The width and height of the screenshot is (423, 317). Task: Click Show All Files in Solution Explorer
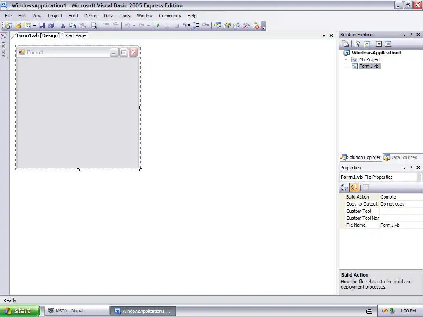tap(357, 44)
